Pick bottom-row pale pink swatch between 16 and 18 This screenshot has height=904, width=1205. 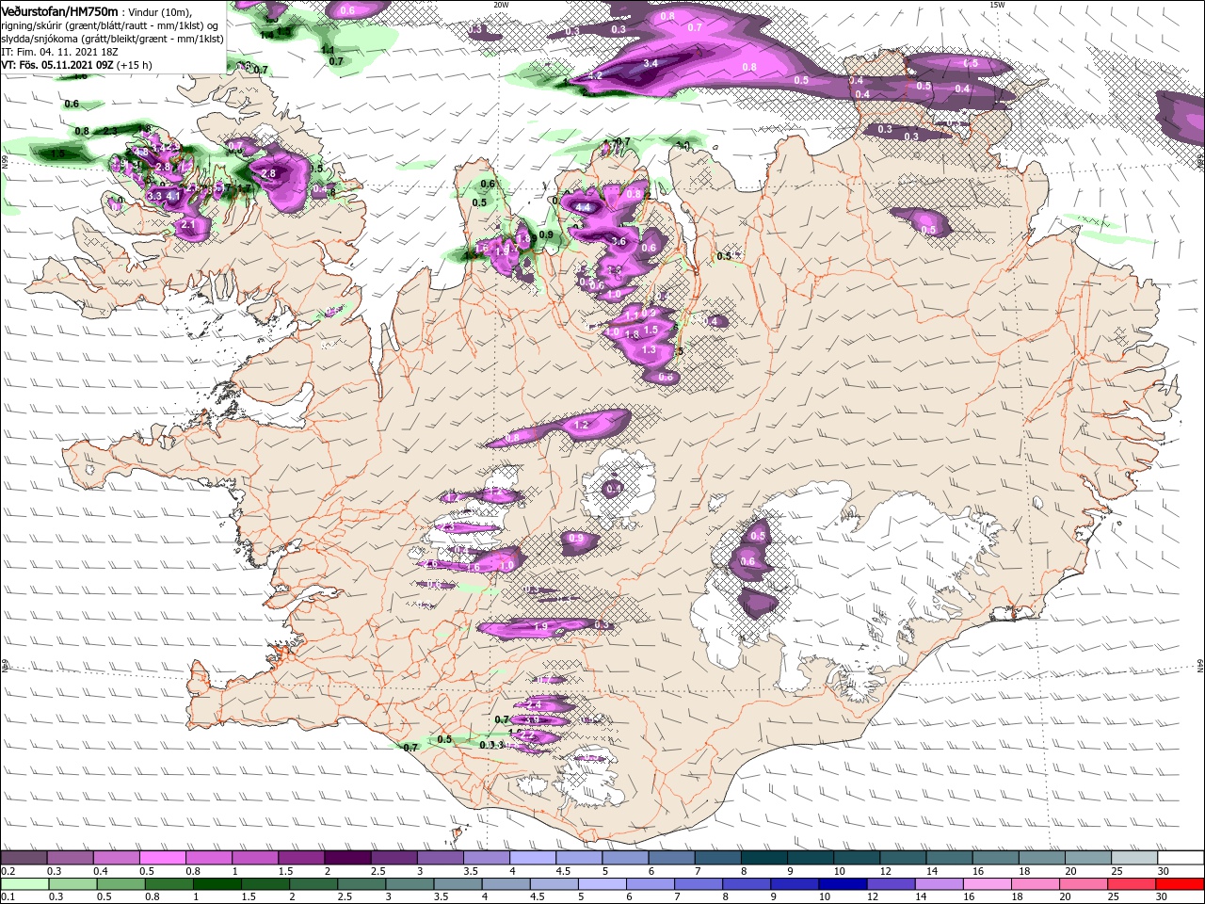(988, 884)
